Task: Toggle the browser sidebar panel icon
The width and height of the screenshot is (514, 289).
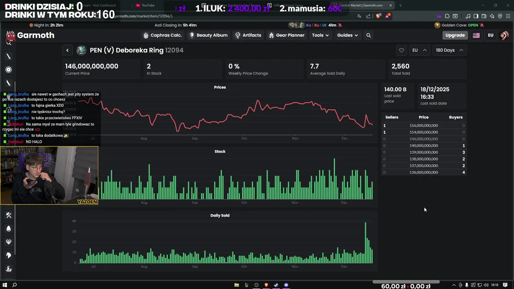Action: pos(476,16)
